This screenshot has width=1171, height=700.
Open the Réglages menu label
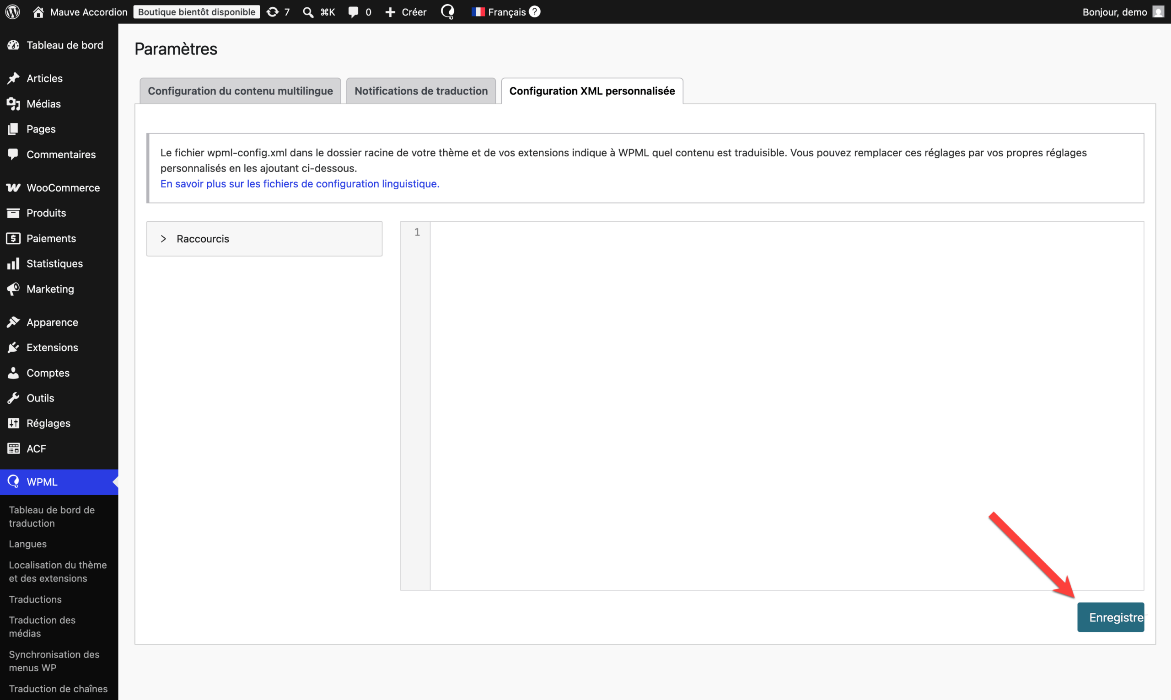point(48,423)
